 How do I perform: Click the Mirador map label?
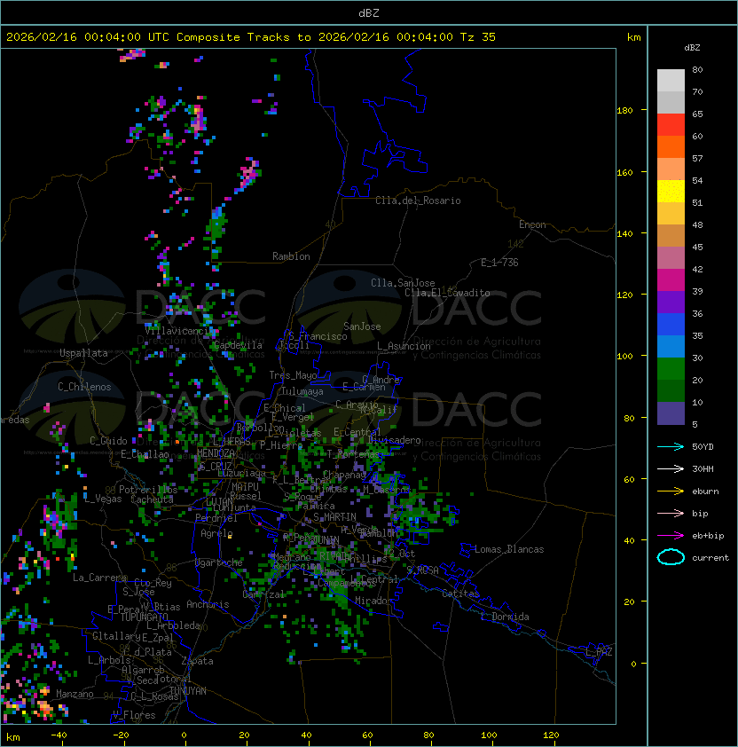[374, 601]
